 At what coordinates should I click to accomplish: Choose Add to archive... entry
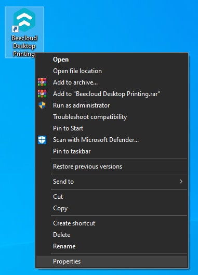click(x=112, y=82)
